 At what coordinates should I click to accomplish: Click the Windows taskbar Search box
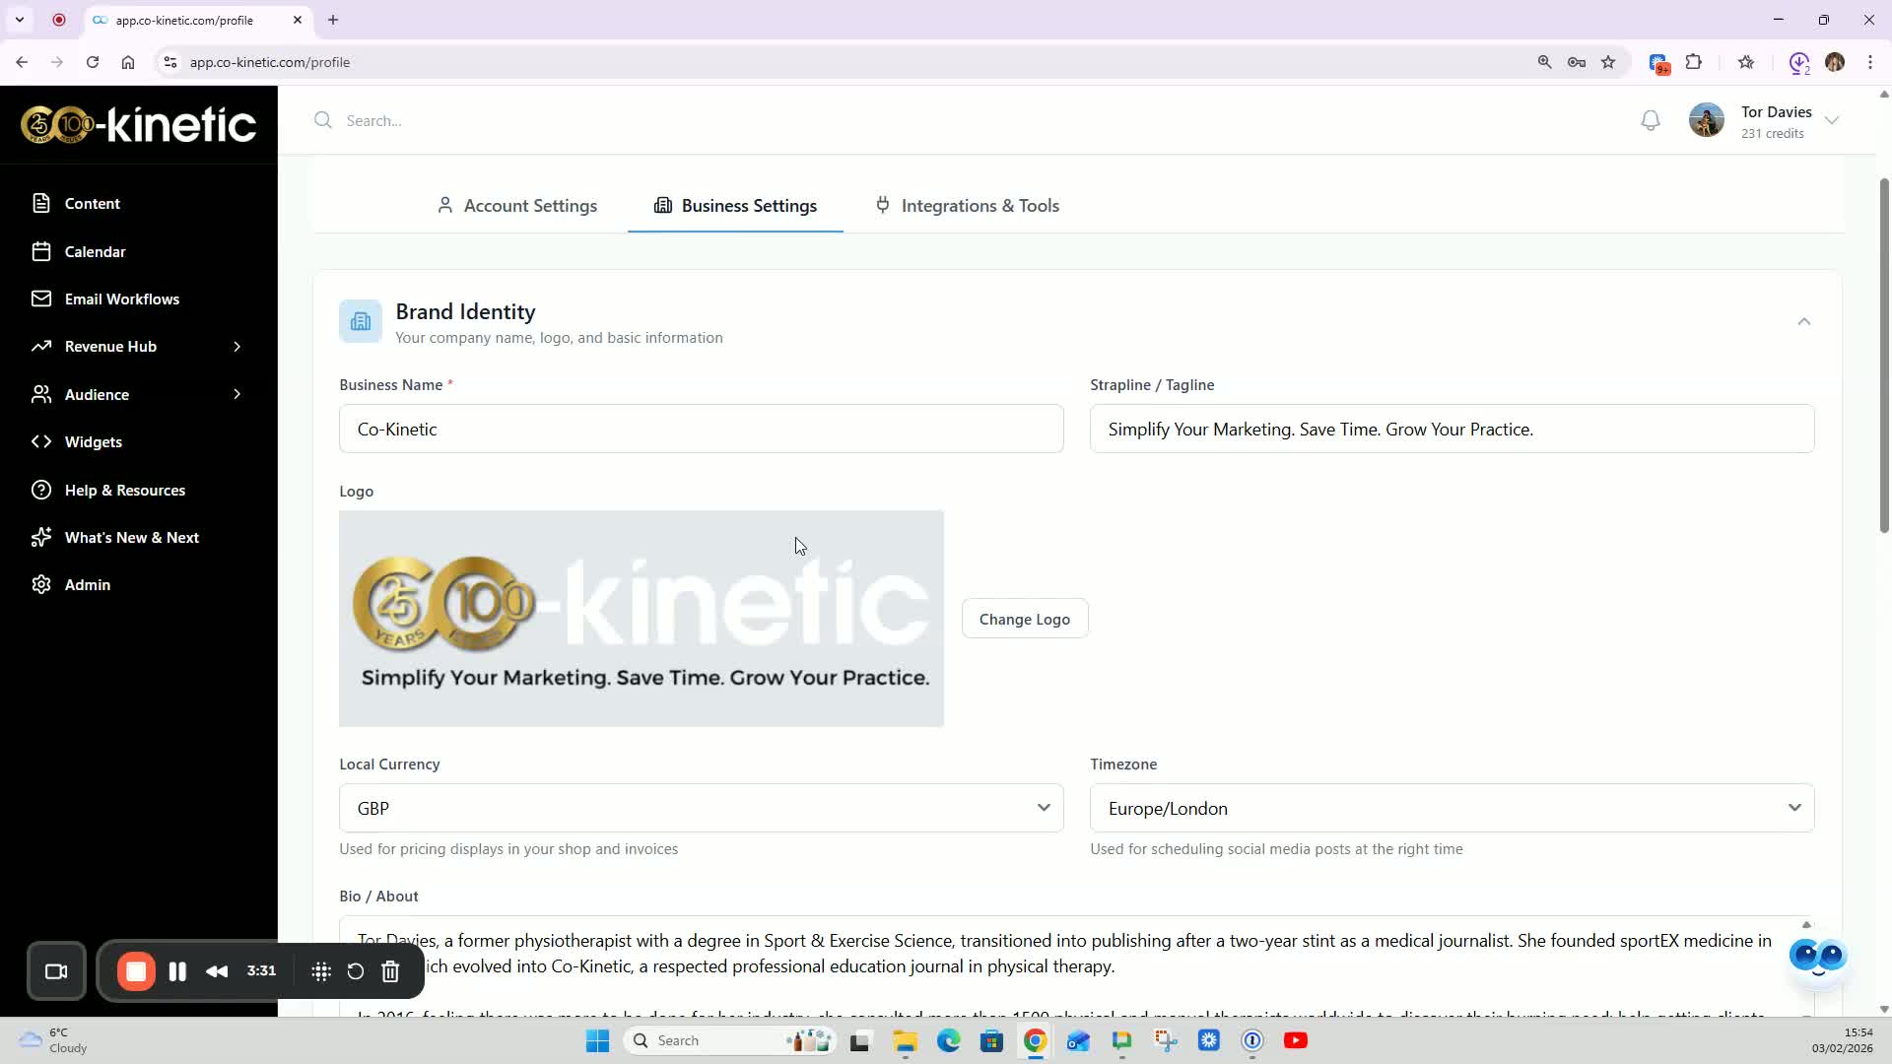point(730,1041)
